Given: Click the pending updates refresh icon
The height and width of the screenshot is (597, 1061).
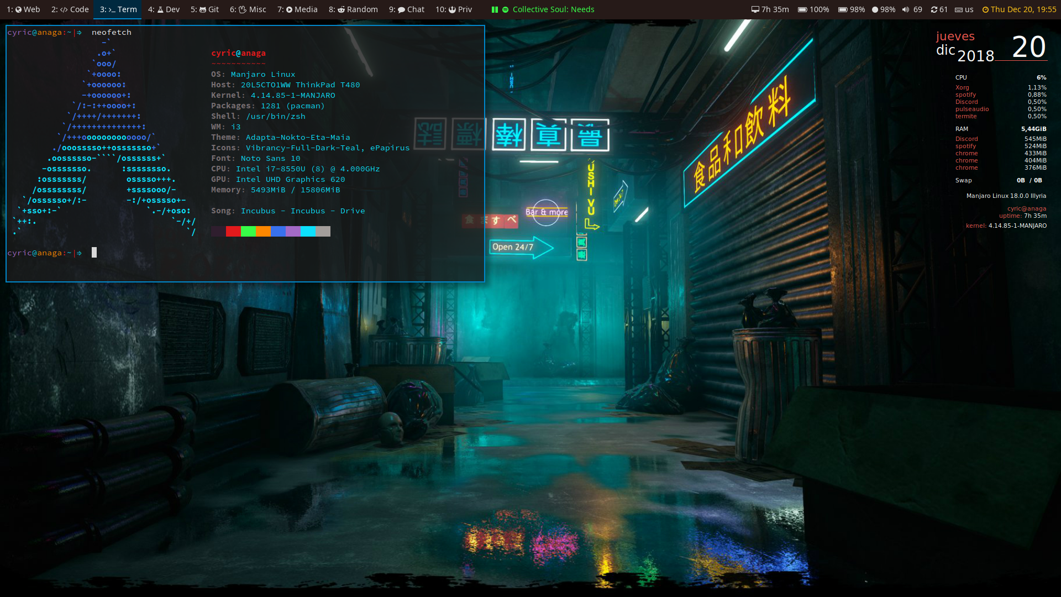Looking at the screenshot, I should click(x=934, y=9).
